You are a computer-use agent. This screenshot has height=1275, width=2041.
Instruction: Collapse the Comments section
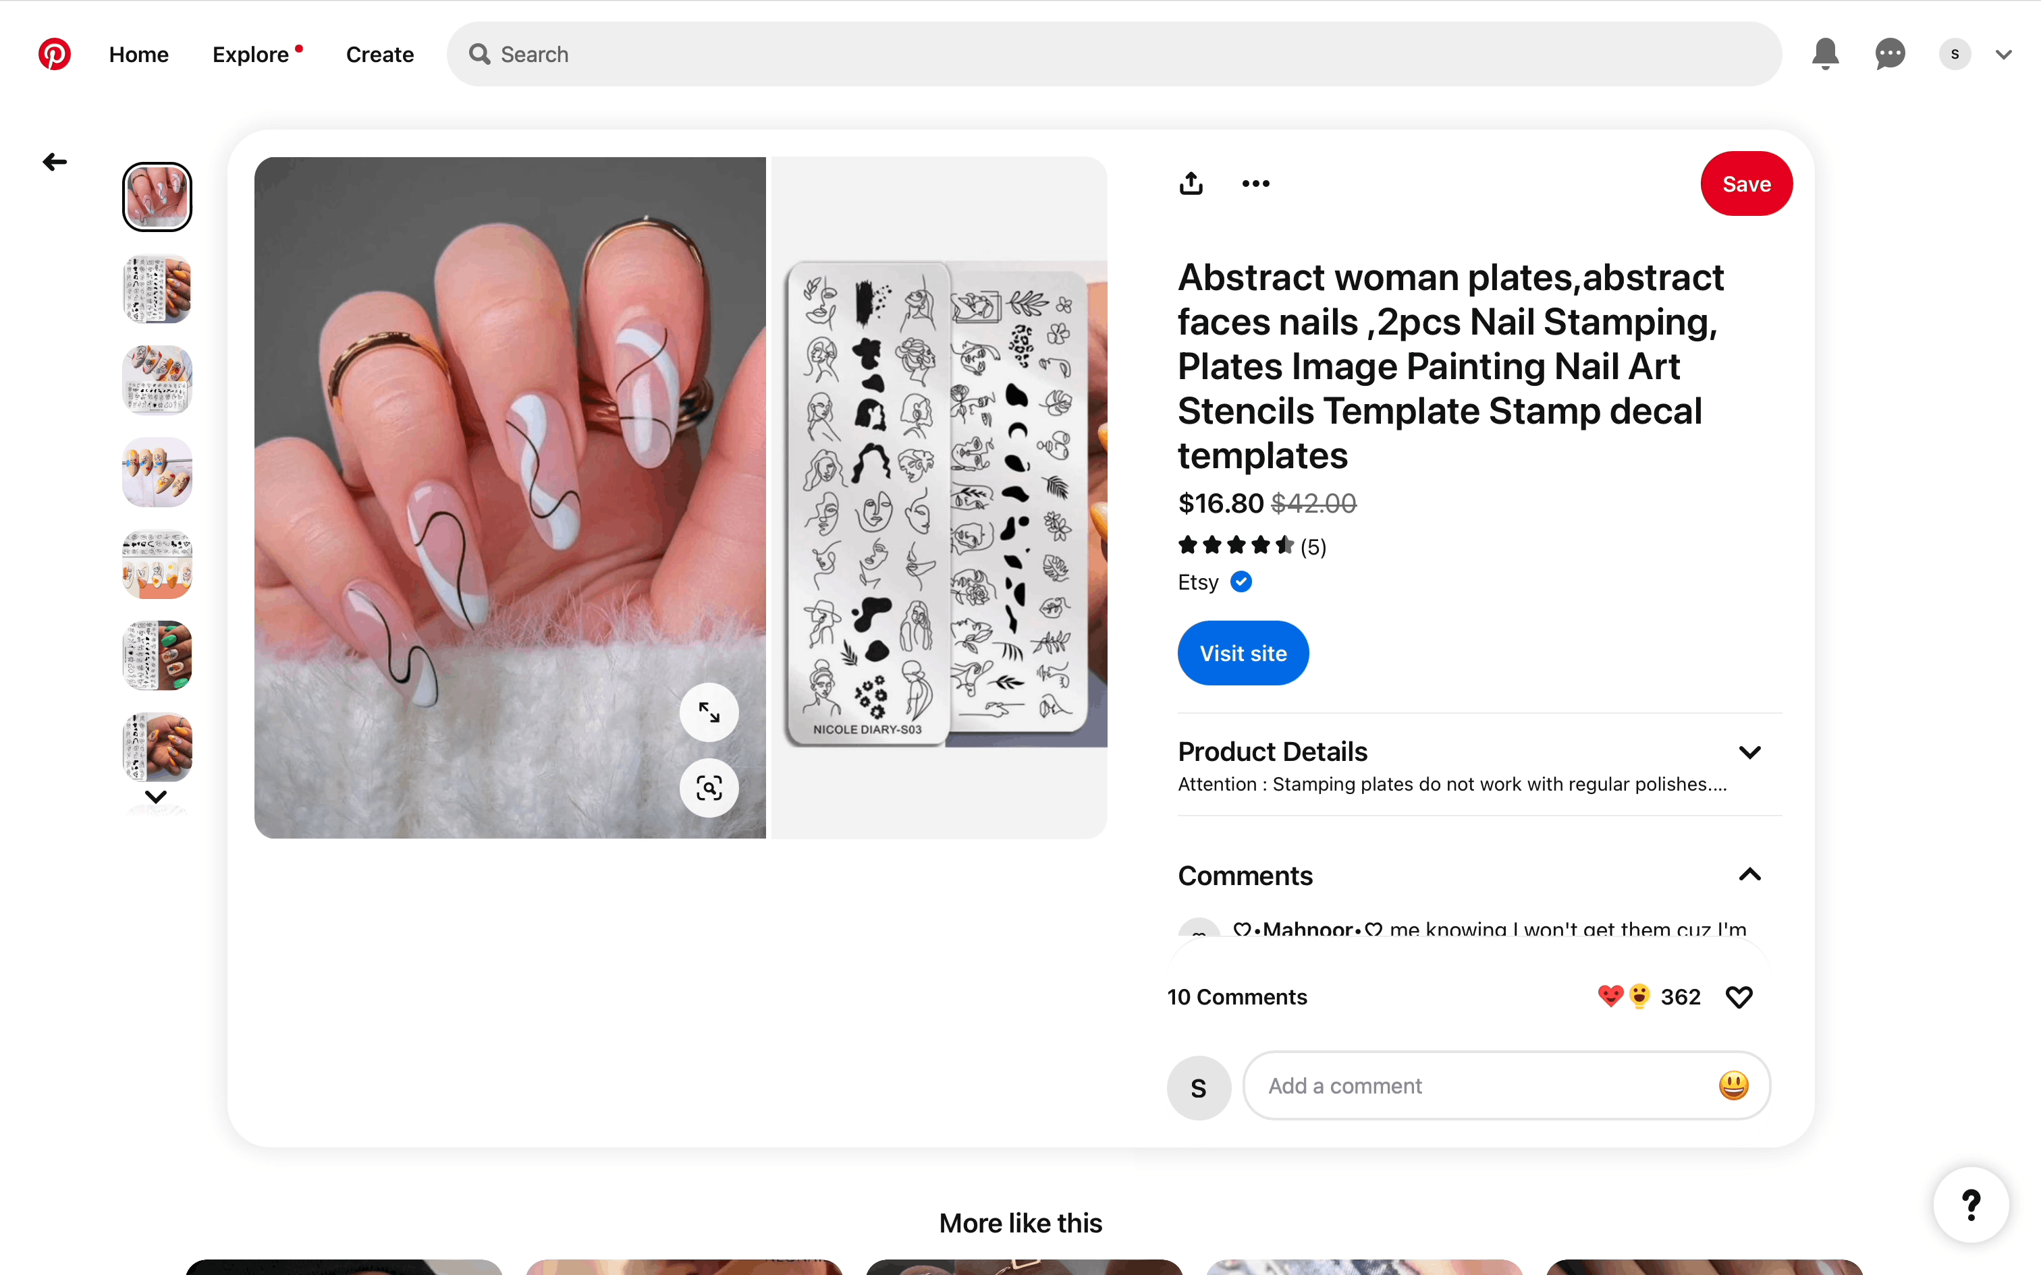point(1750,874)
